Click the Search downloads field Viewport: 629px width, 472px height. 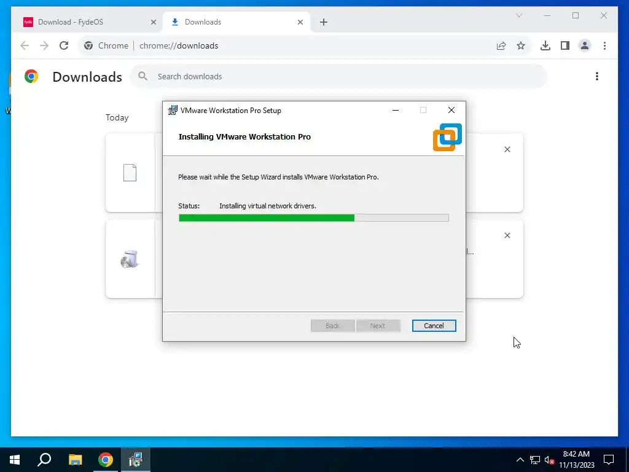338,76
